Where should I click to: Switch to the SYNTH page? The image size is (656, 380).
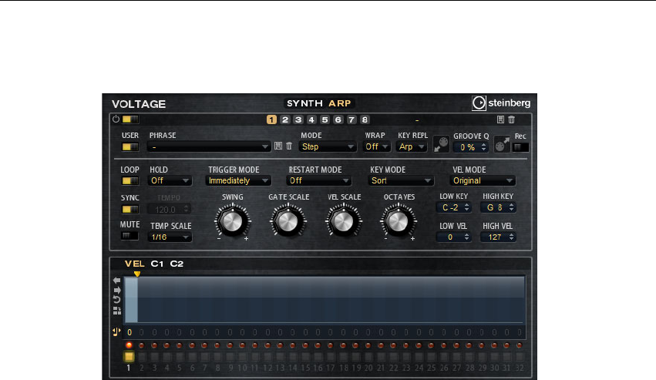[x=304, y=103]
